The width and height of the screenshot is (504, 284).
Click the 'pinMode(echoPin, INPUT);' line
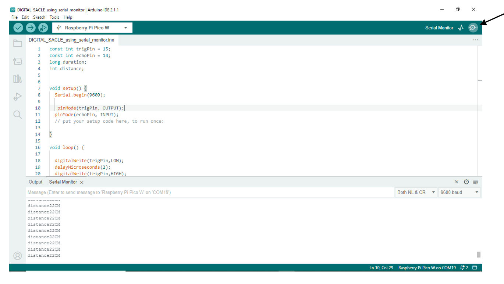87,115
